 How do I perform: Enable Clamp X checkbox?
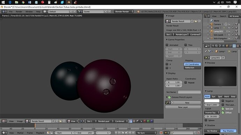[167, 64]
